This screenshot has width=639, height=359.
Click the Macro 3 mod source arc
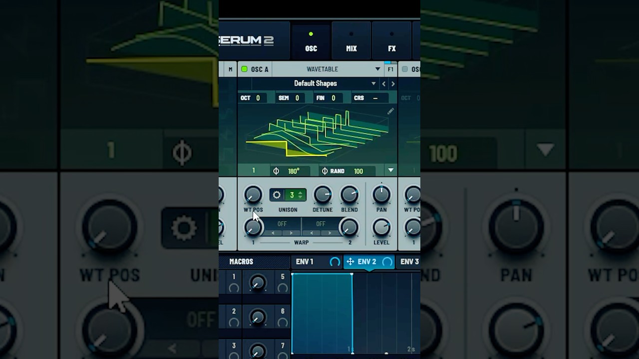coord(234,356)
